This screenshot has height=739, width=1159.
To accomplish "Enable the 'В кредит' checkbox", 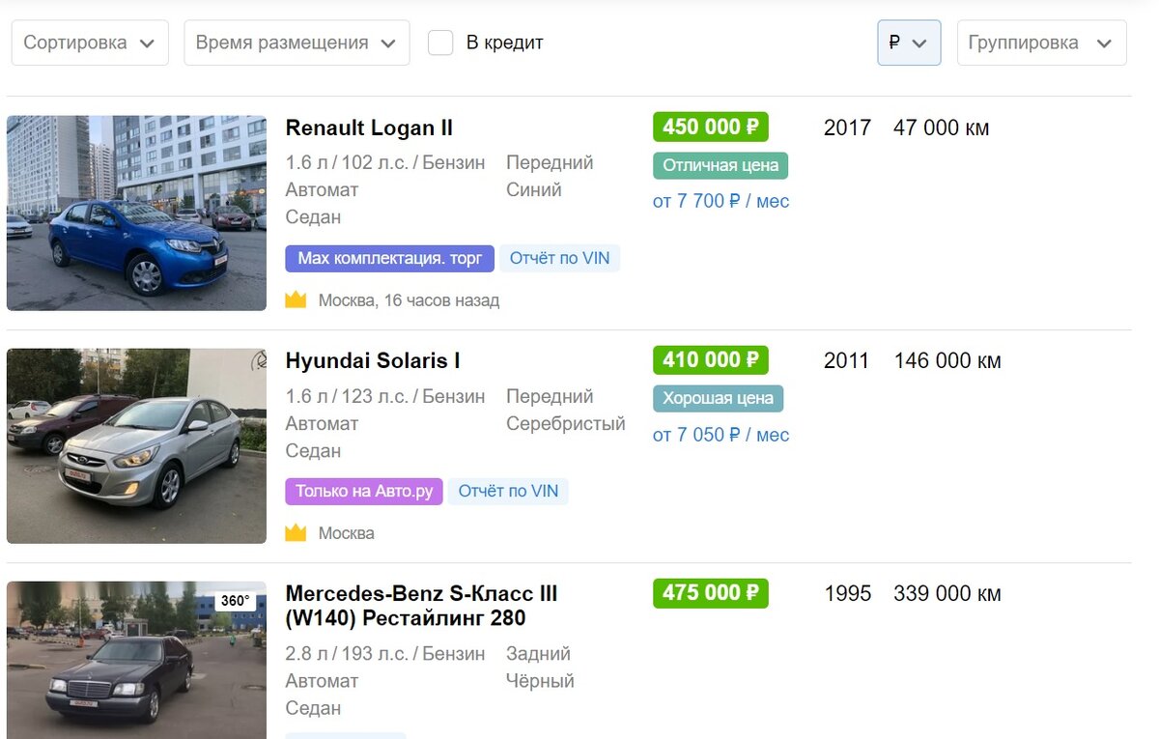I will pyautogui.click(x=440, y=43).
